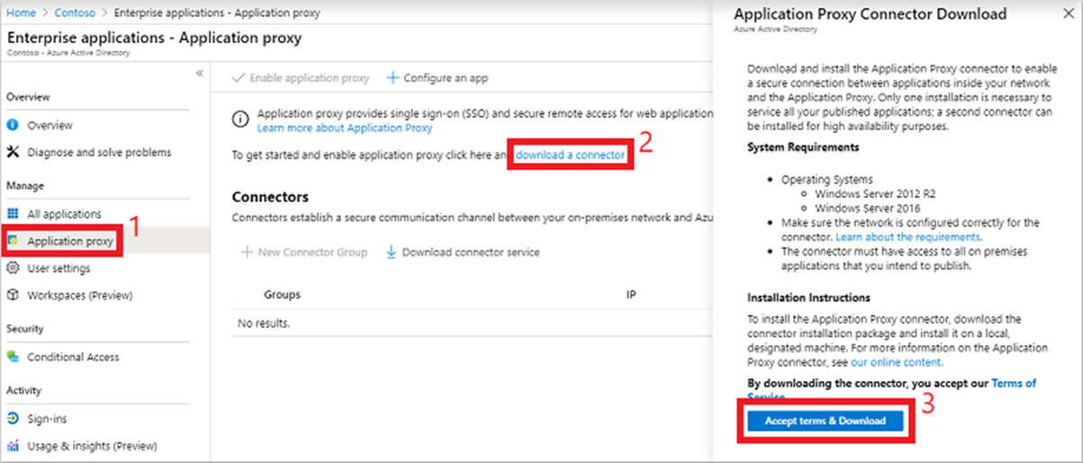Click the checkmark icon beside Enable application proxy

239,78
